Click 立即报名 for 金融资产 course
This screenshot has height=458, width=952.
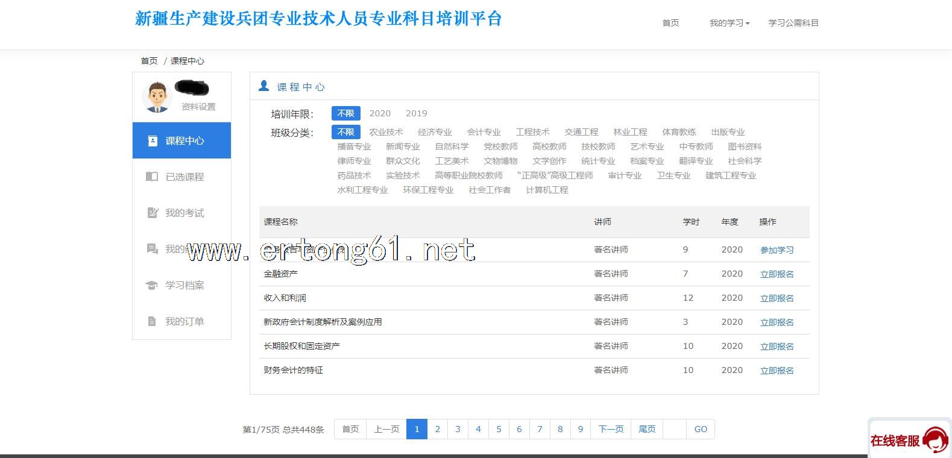coord(777,274)
